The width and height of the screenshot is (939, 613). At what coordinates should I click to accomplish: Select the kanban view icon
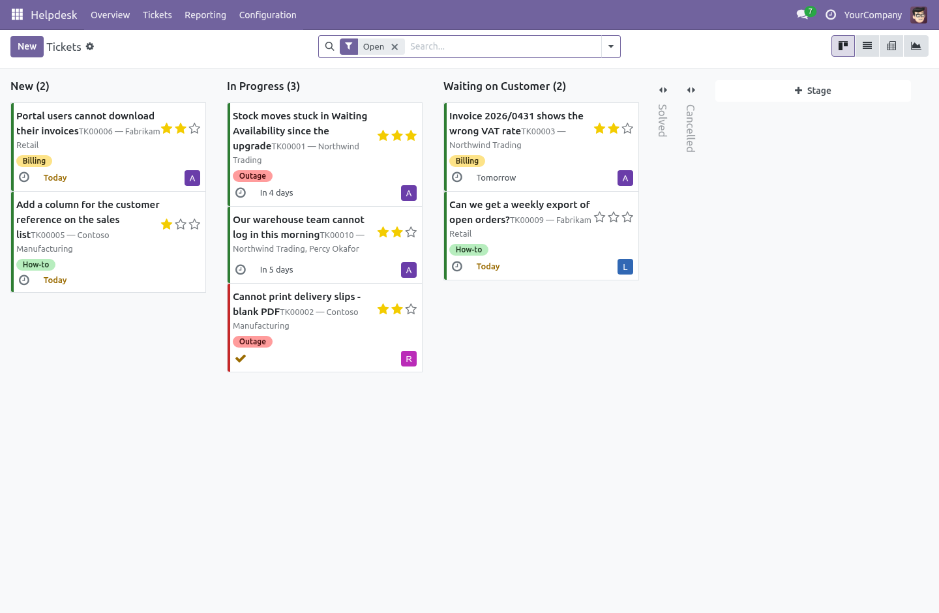click(843, 46)
